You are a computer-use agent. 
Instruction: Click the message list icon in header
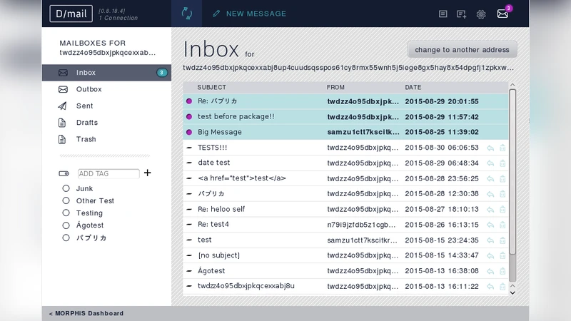[443, 14]
